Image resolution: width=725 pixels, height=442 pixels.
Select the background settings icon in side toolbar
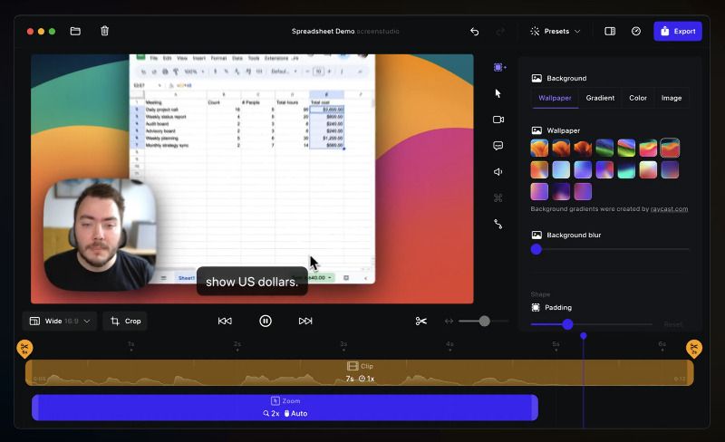point(499,68)
